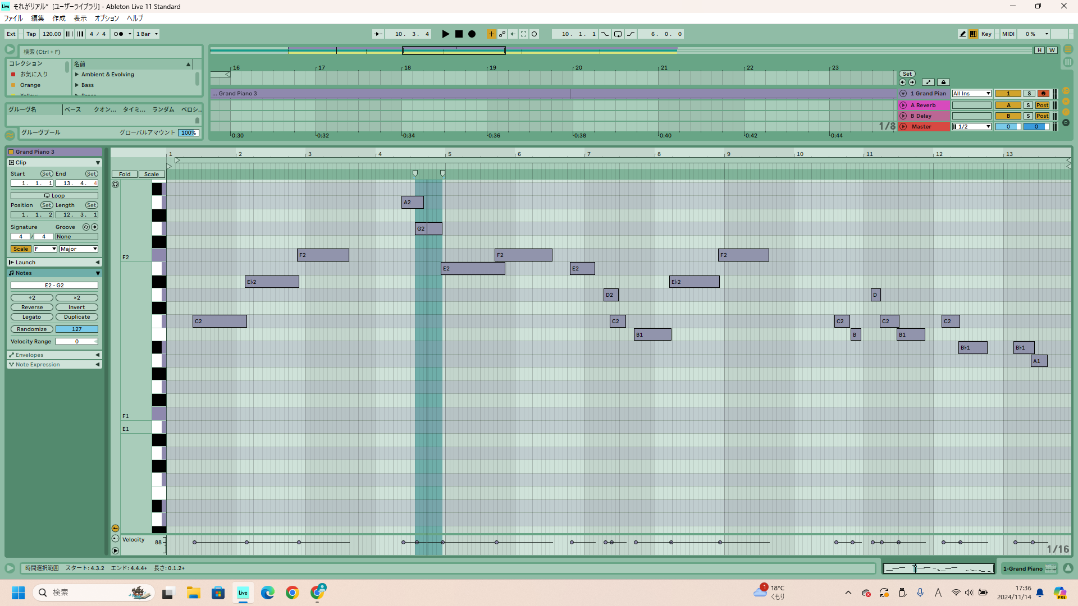Image resolution: width=1078 pixels, height=606 pixels.
Task: Click Session Record circle icon
Action: [535, 34]
